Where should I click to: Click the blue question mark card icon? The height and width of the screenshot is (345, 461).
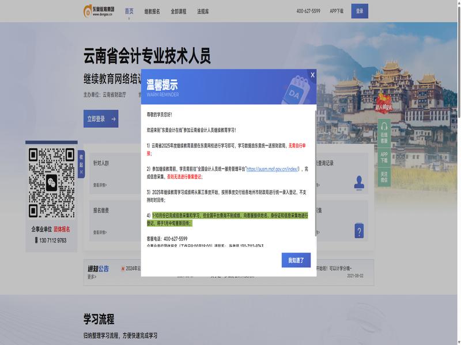[360, 230]
